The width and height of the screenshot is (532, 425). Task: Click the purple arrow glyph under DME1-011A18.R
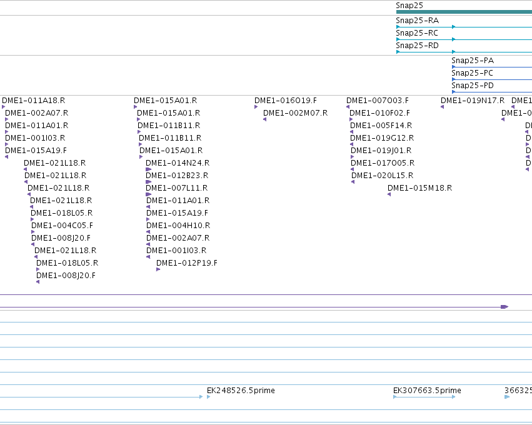[3, 107]
